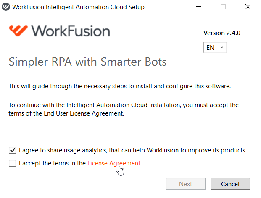Close the Setup window
Screen dimensions: 261x198
(x=248, y=7)
